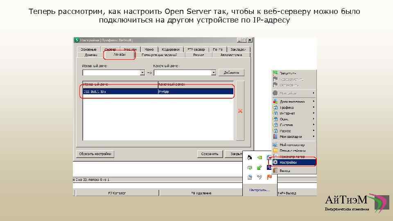Click the Добавить button
This screenshot has width=393, height=221.
point(231,73)
